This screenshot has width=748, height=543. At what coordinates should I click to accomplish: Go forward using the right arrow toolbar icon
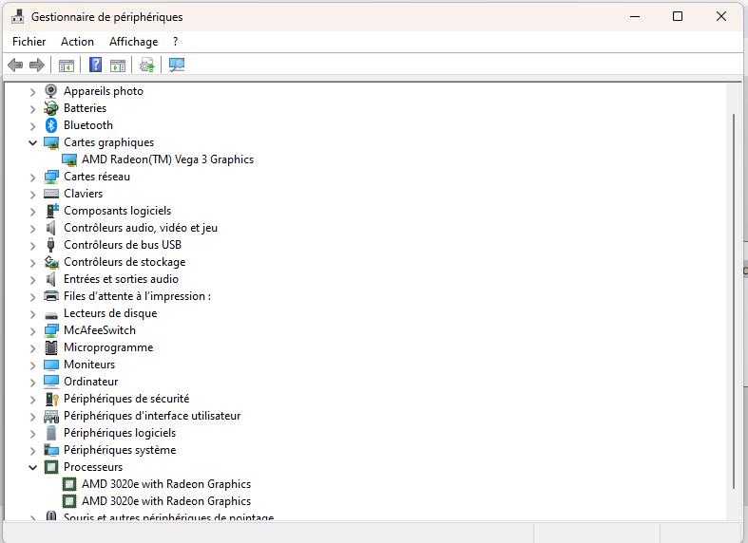coord(37,65)
